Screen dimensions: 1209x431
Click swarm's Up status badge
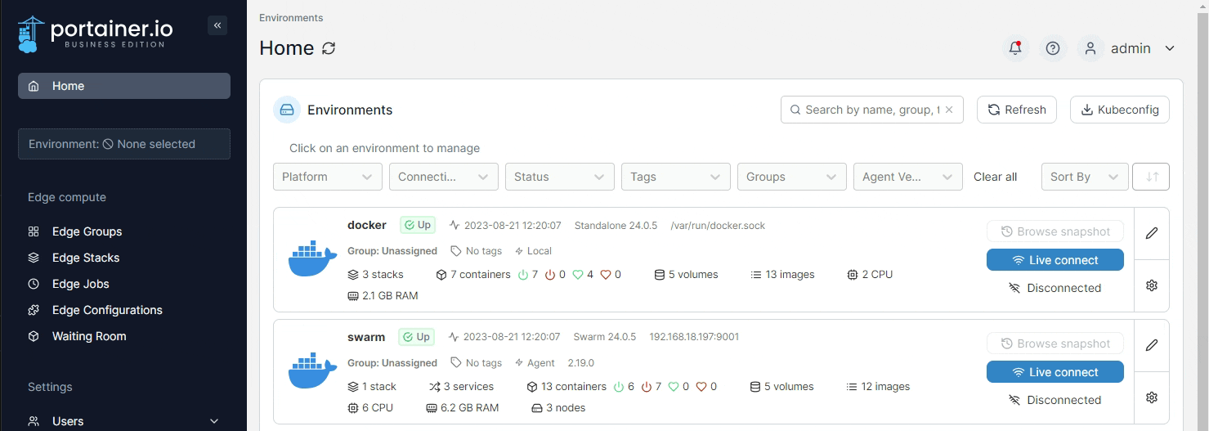(416, 337)
